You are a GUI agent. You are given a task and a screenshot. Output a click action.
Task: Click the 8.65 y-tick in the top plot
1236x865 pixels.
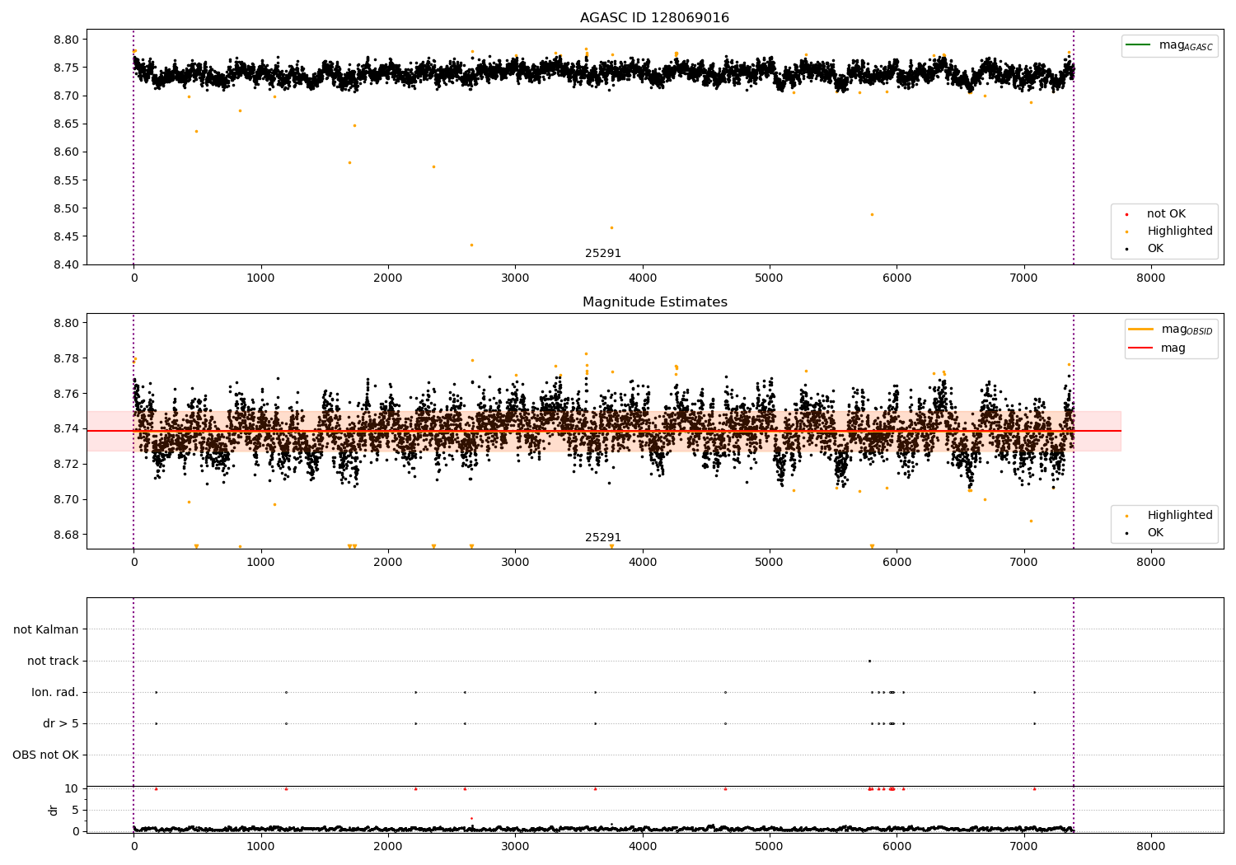[x=67, y=124]
